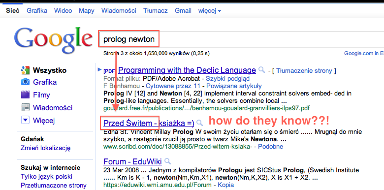Open Programming with the Declic Language result
The width and height of the screenshot is (384, 190).
click(x=187, y=70)
